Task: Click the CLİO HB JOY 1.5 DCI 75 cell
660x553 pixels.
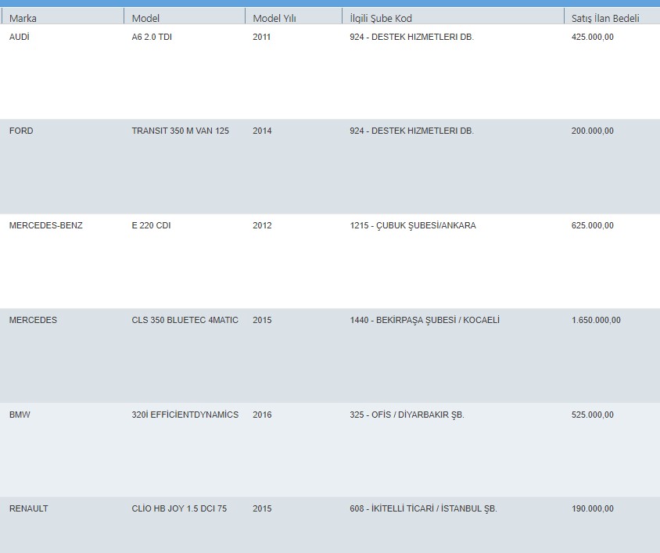Action: [179, 508]
